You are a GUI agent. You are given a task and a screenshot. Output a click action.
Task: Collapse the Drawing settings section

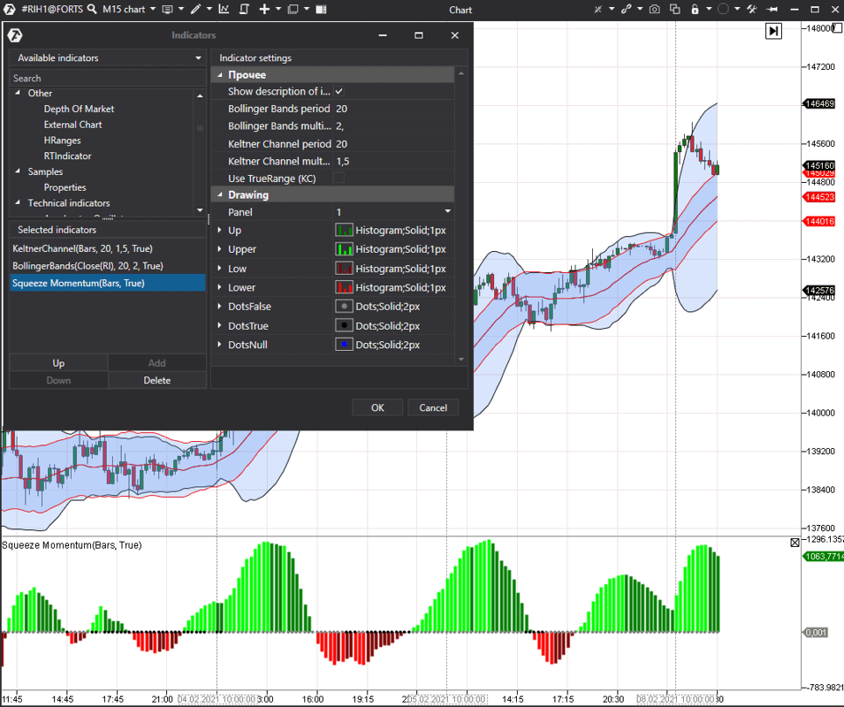click(x=219, y=194)
